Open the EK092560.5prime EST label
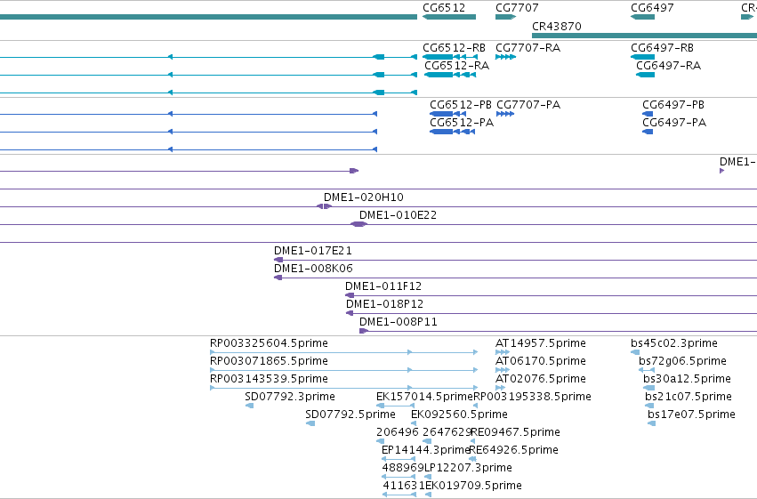Screen dimensions: 757x499 coord(459,414)
